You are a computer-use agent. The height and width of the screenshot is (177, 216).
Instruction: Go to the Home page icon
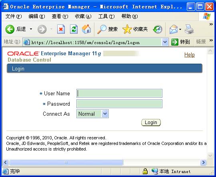tap(86, 29)
